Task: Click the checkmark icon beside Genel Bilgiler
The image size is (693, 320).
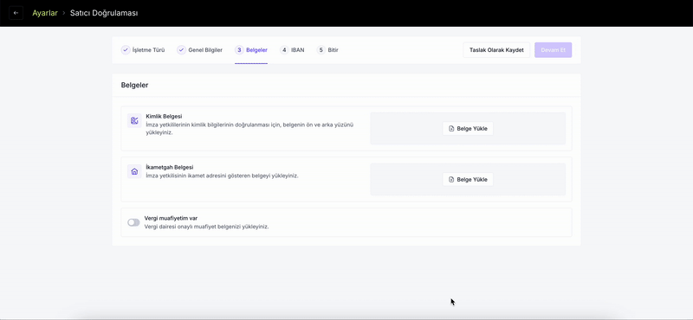Action: [181, 50]
